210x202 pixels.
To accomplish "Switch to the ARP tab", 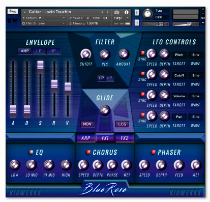I will pyautogui.click(x=86, y=138).
